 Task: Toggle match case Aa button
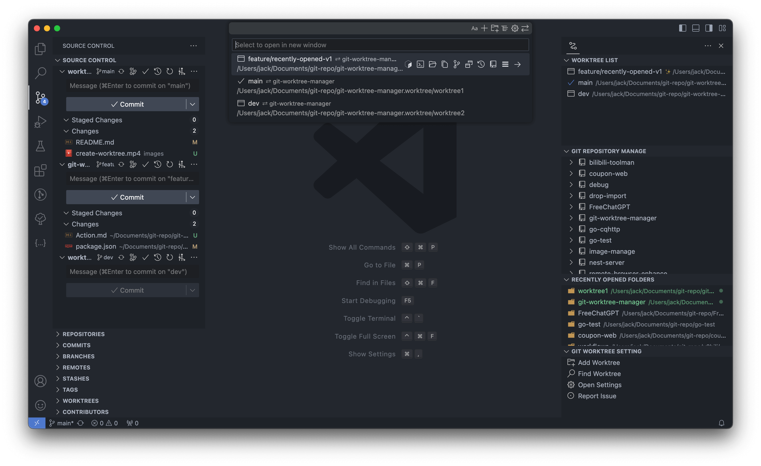click(x=474, y=28)
